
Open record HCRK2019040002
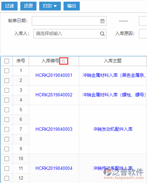click(x=54, y=95)
